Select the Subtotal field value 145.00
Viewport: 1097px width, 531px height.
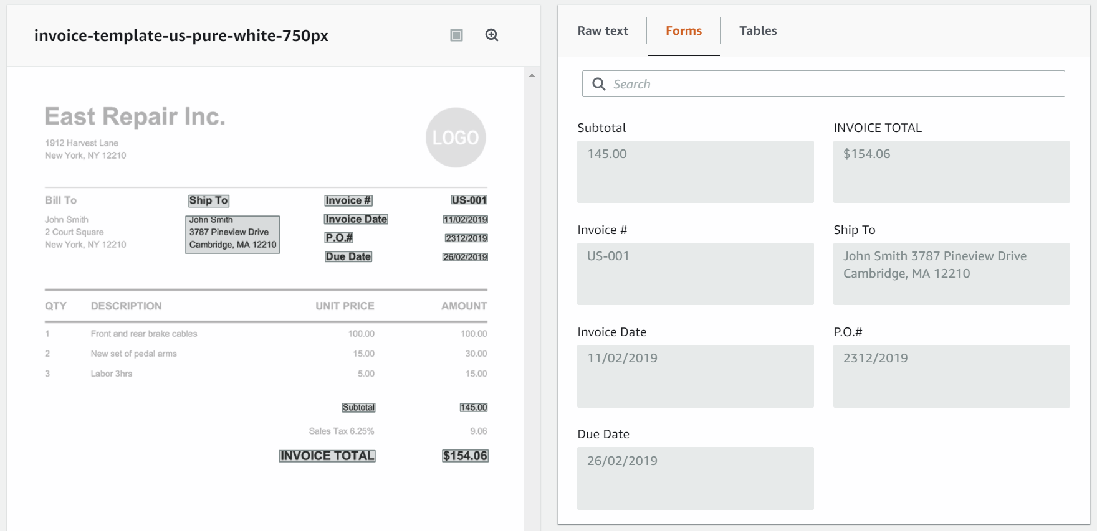click(x=696, y=172)
